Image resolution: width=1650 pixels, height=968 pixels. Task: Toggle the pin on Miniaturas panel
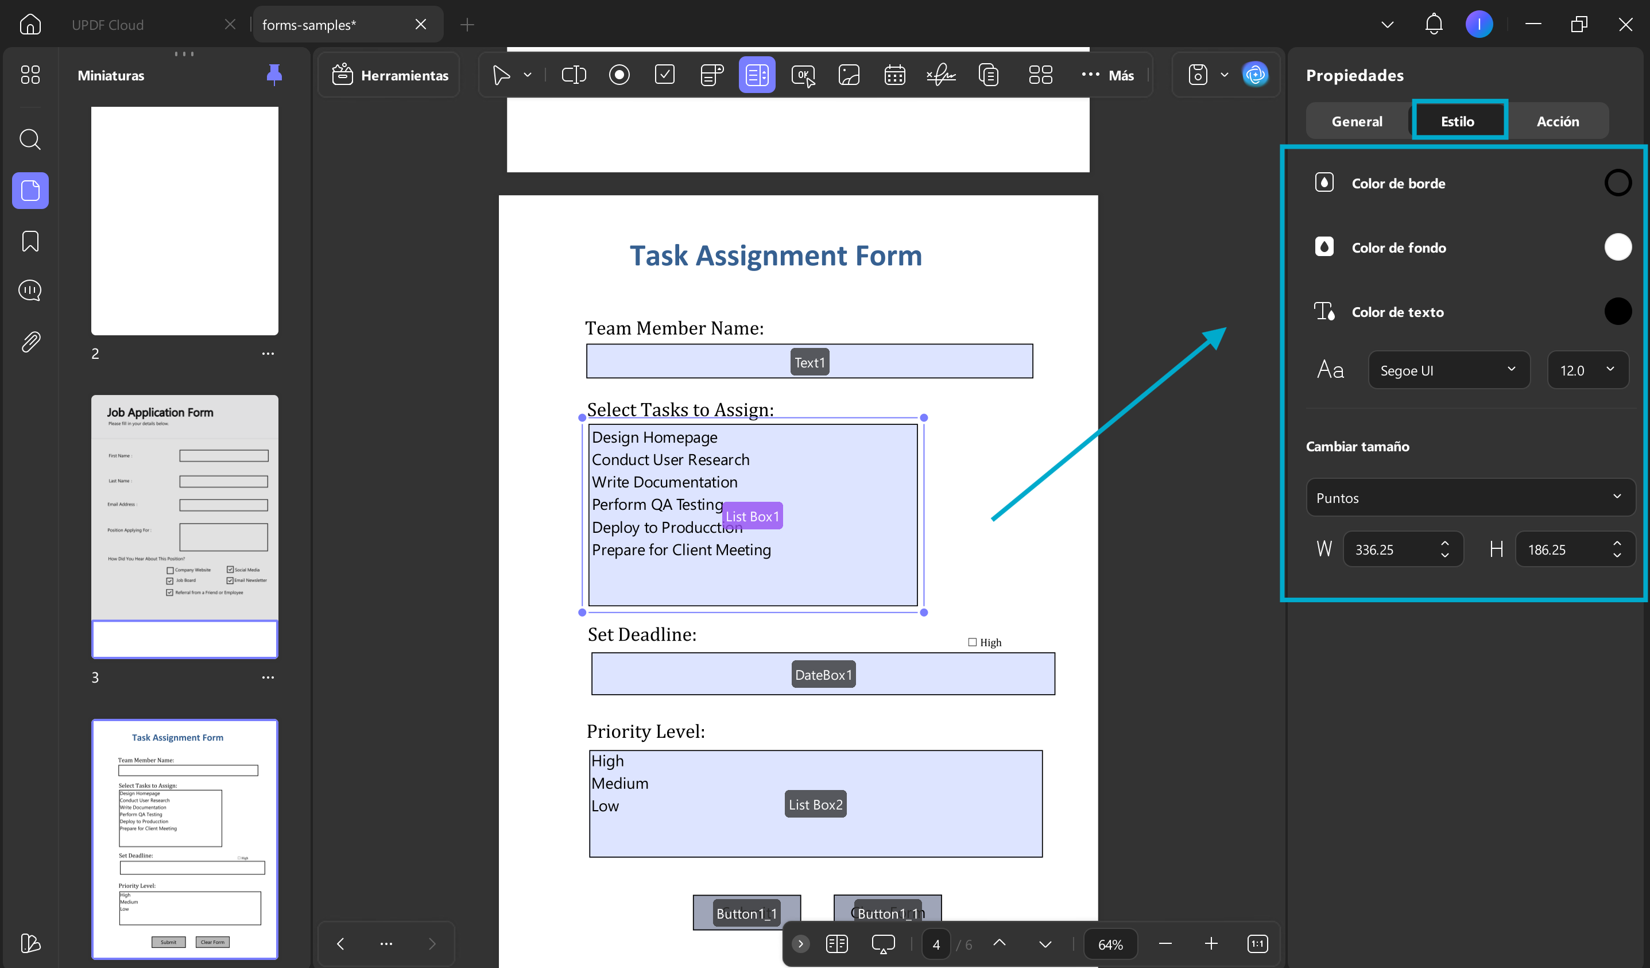(x=274, y=75)
